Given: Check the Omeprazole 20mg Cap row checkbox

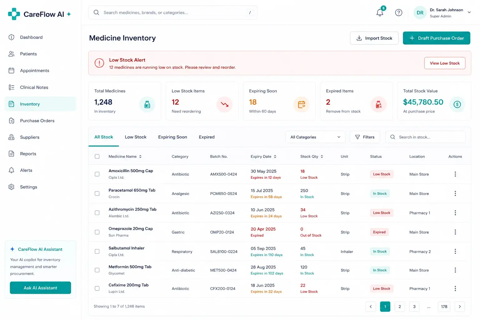Looking at the screenshot, I should [x=97, y=232].
